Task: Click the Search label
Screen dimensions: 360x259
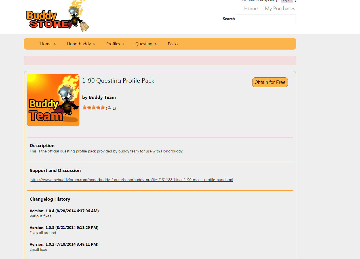Action: [229, 19]
